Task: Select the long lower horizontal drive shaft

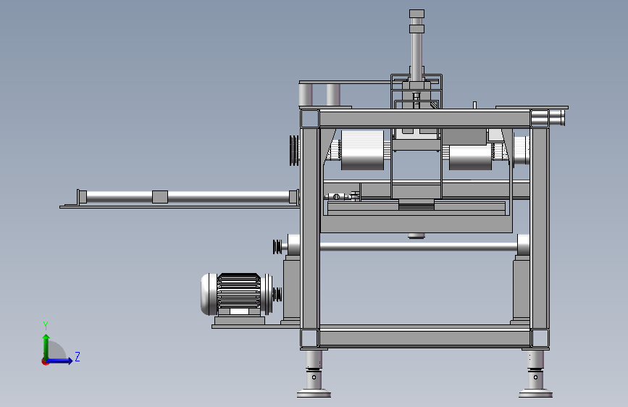Action: click(419, 247)
